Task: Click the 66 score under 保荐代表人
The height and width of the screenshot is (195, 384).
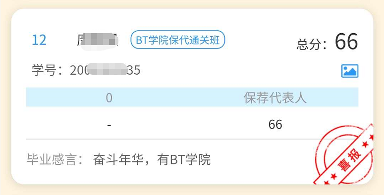Action: pyautogui.click(x=275, y=124)
